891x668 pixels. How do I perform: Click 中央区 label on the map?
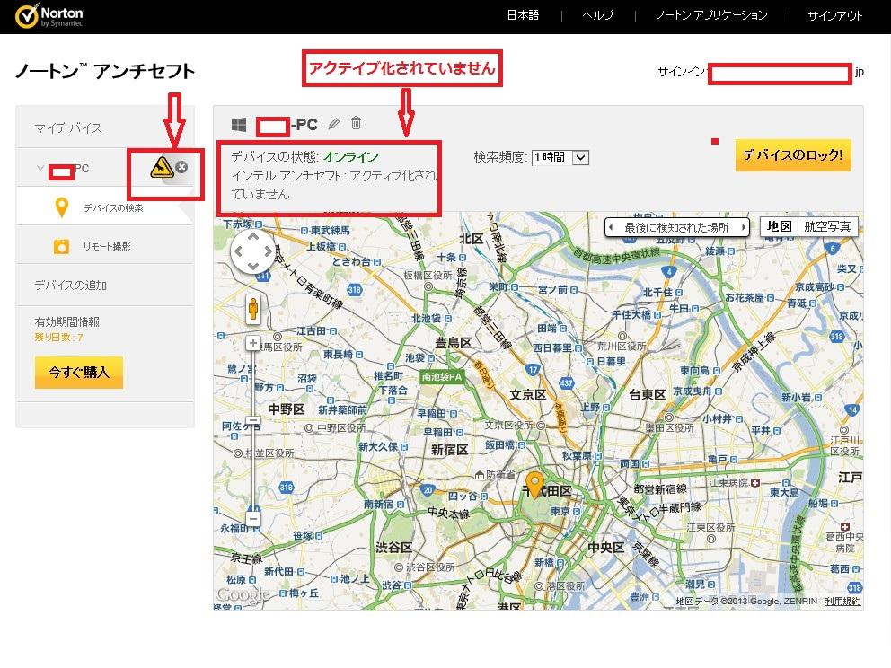click(606, 548)
